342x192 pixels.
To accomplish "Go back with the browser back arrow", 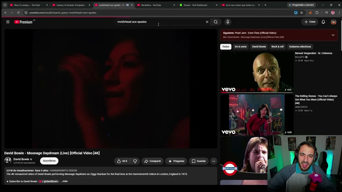I will [5, 13].
